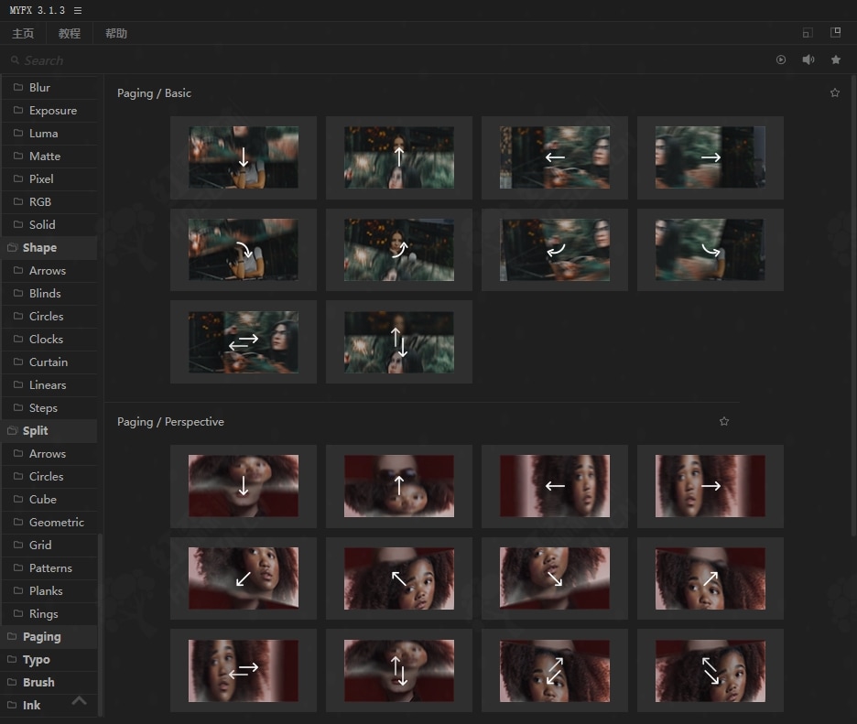Favorite the Paging / Basic section star
This screenshot has height=724, width=857.
click(x=835, y=92)
